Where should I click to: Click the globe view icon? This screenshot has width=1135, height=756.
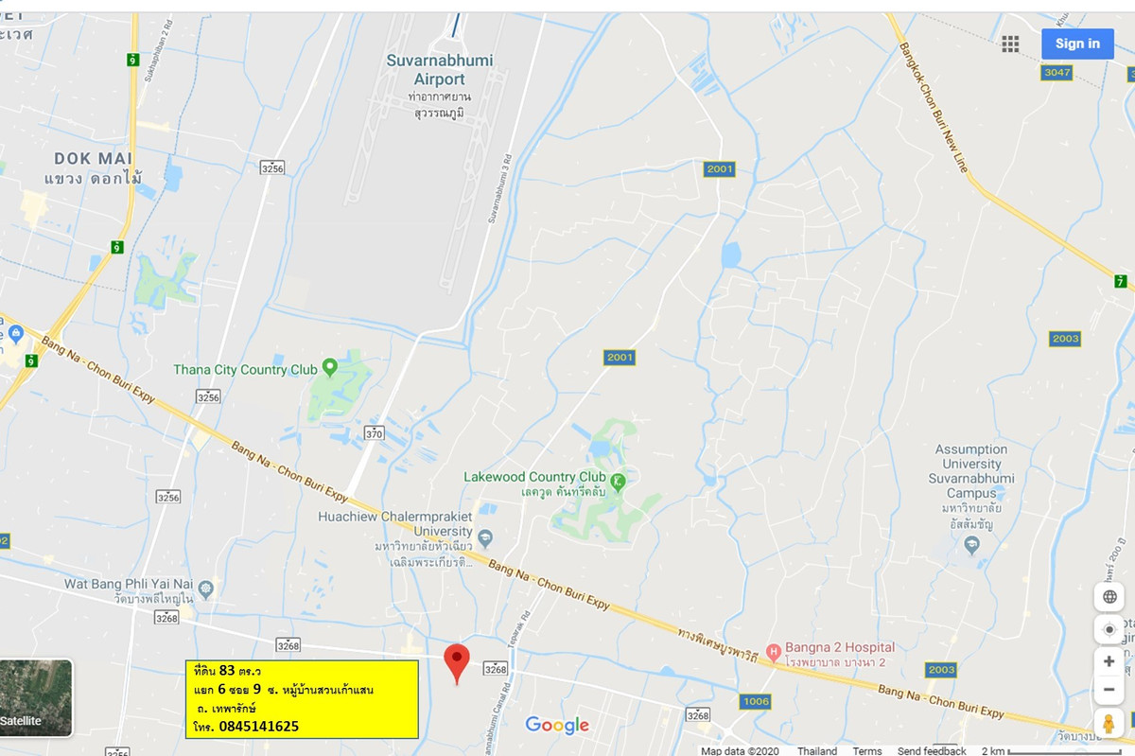click(1109, 597)
